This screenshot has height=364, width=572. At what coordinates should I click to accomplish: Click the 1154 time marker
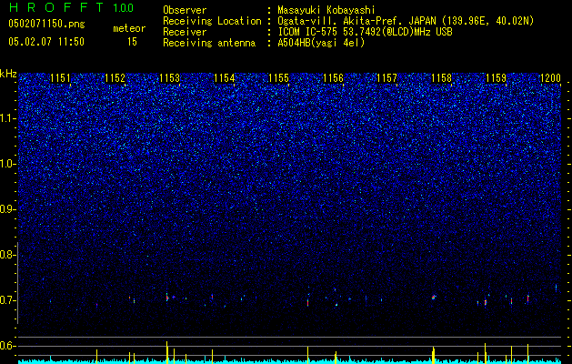pos(224,78)
